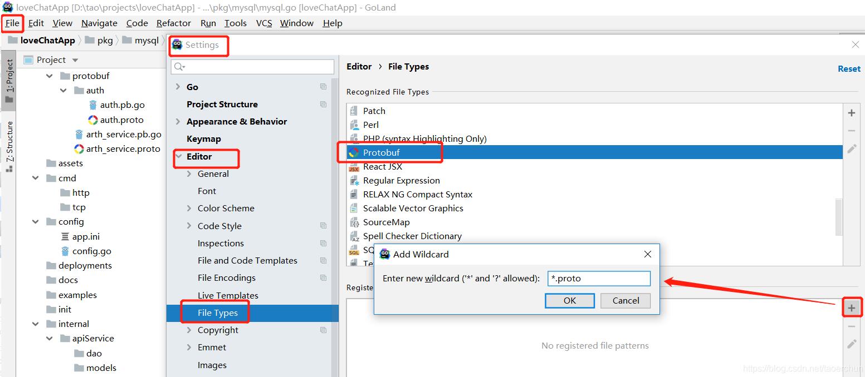Click OK in Add Wildcard dialog
The image size is (865, 377).
pos(569,300)
